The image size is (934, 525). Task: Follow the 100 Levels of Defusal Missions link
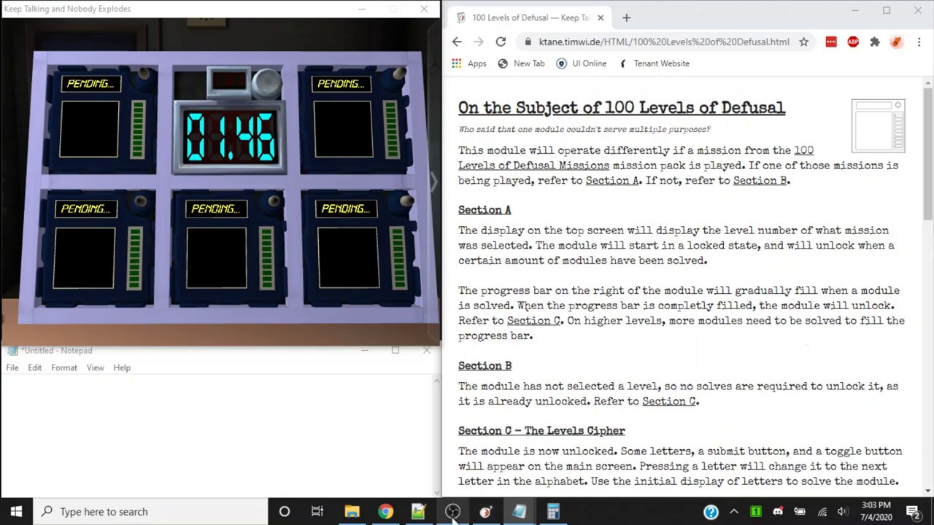pos(636,157)
